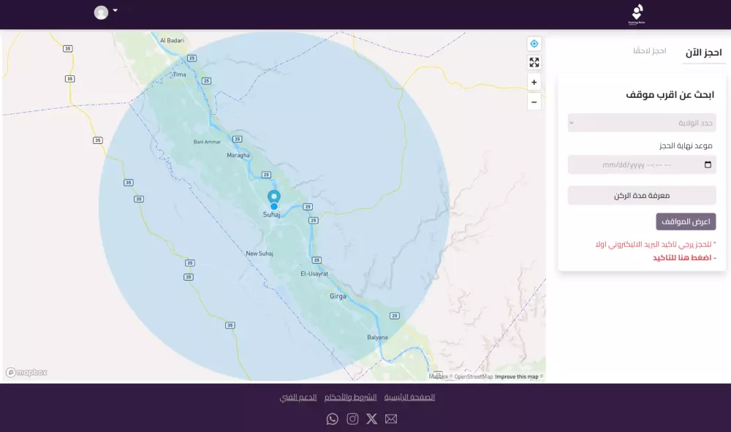Click the Girga label on the map
Image resolution: width=731 pixels, height=432 pixels.
[338, 296]
